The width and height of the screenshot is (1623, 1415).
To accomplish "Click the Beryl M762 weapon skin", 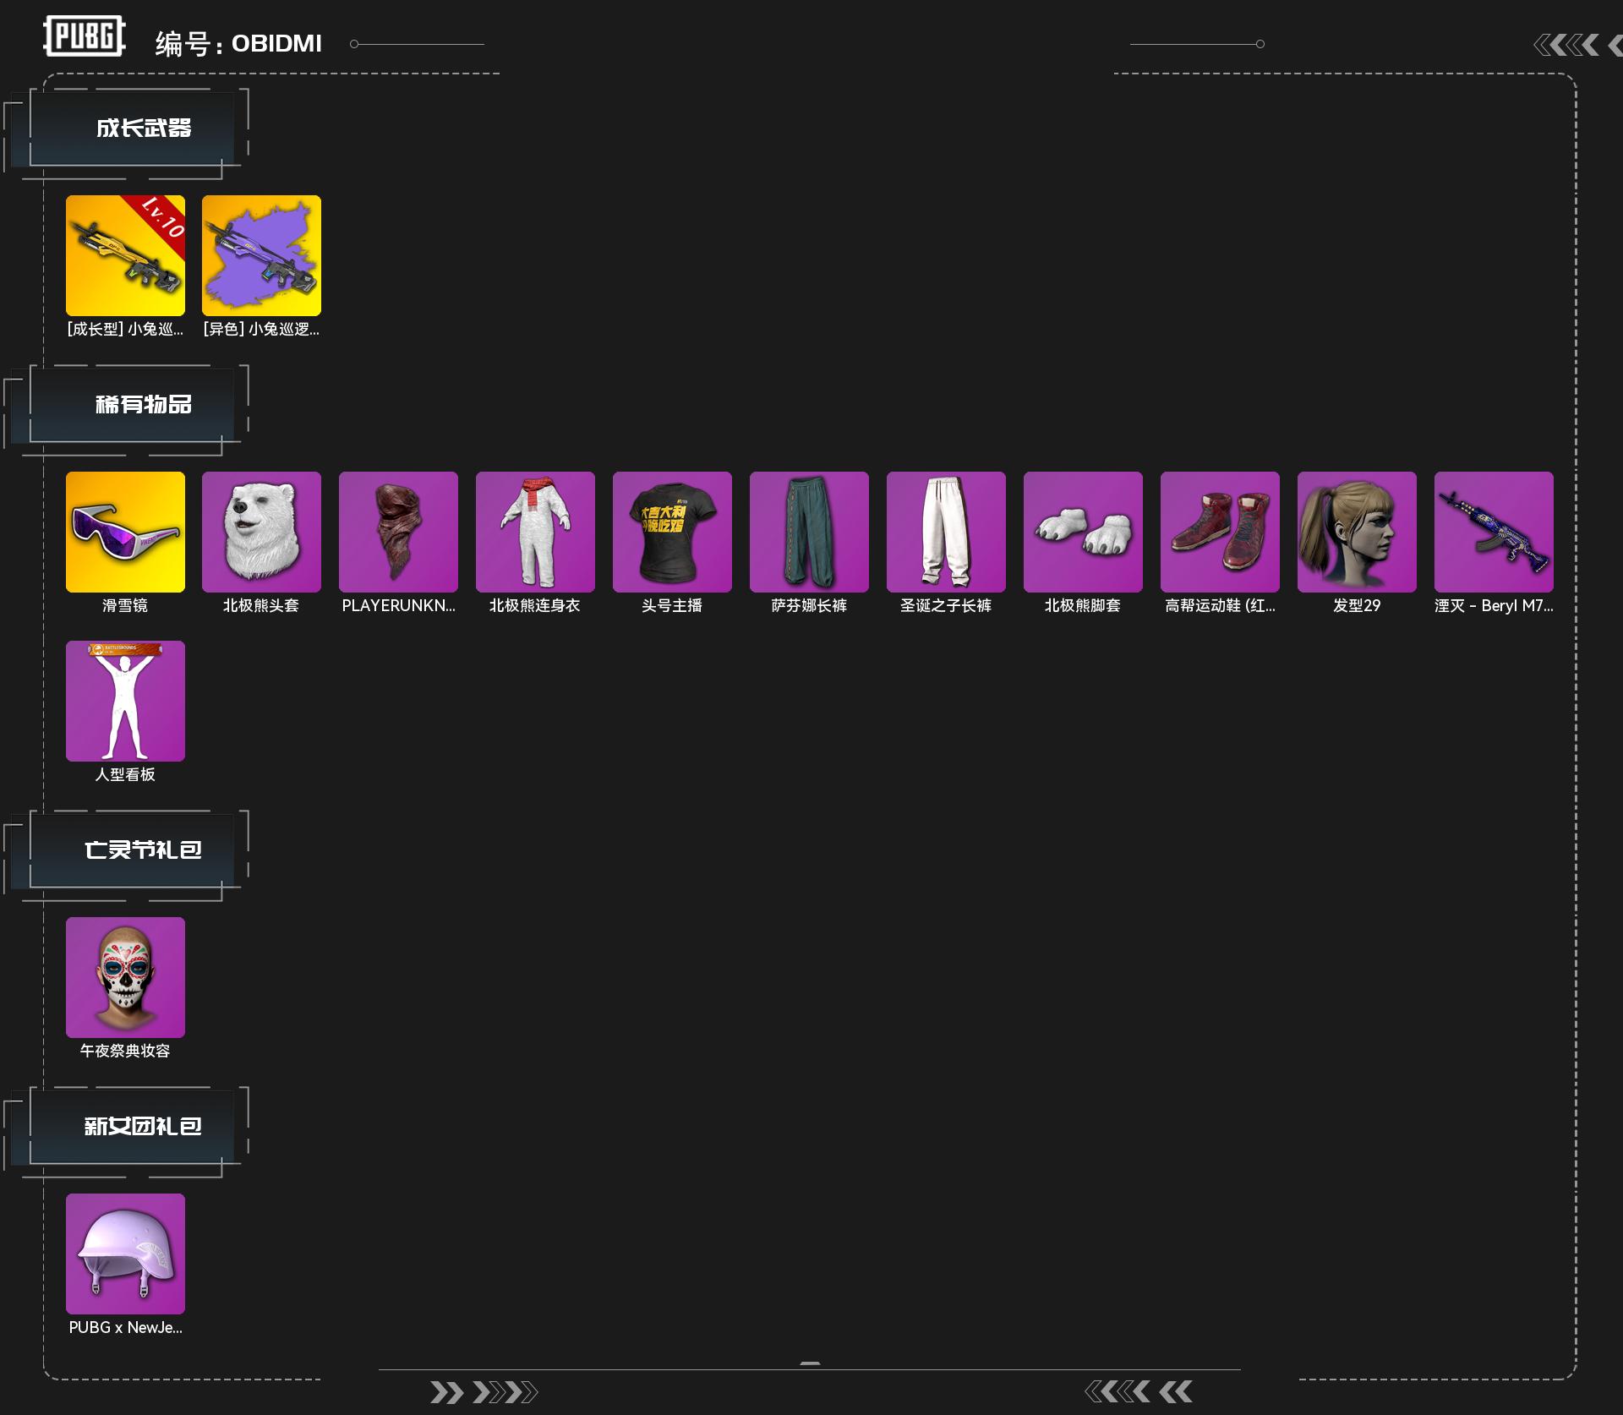I will click(x=1494, y=532).
